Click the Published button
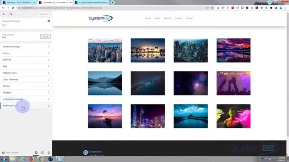Viewport: 289px width, 162px height. (x=44, y=14)
